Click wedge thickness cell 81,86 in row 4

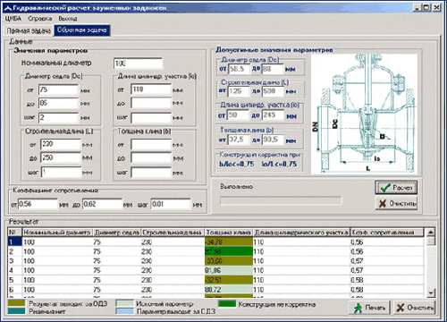click(x=229, y=270)
